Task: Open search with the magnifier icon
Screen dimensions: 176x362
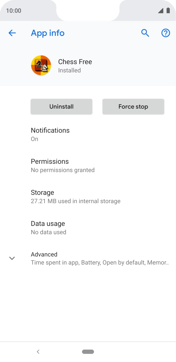Action: click(x=145, y=33)
